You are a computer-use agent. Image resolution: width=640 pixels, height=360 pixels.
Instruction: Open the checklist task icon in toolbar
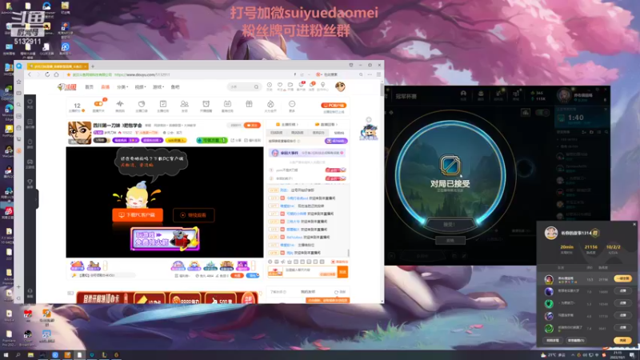click(x=163, y=105)
